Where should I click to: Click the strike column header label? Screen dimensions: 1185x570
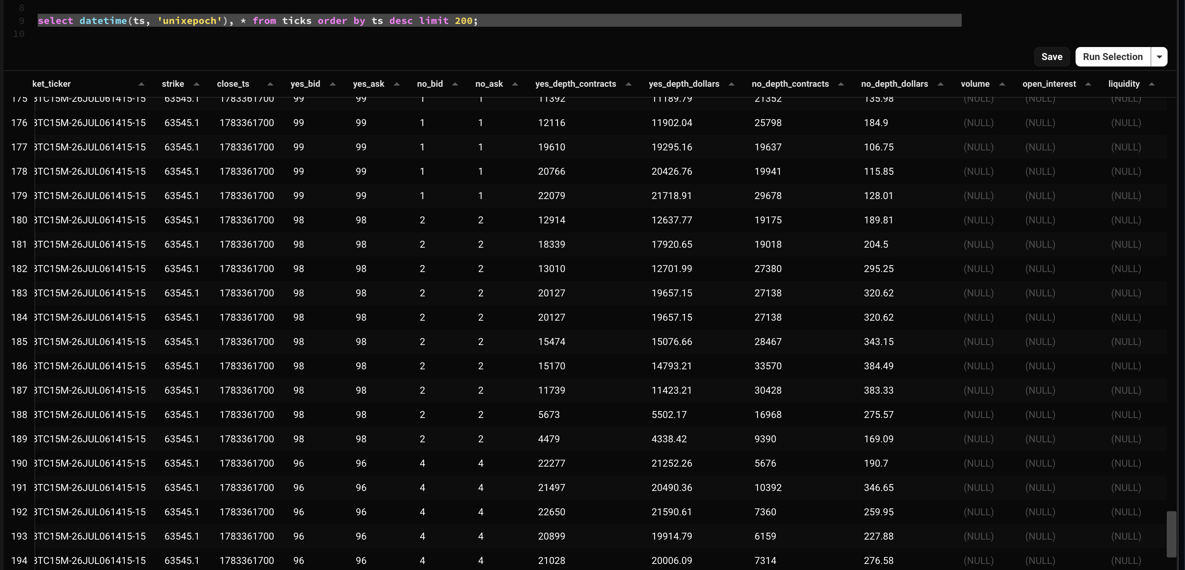click(173, 84)
